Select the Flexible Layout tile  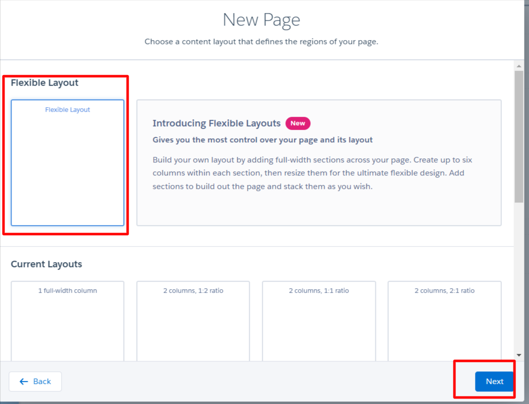click(68, 163)
